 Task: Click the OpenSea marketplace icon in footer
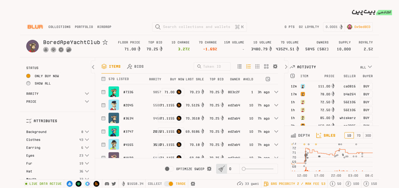pyautogui.click(x=70, y=184)
